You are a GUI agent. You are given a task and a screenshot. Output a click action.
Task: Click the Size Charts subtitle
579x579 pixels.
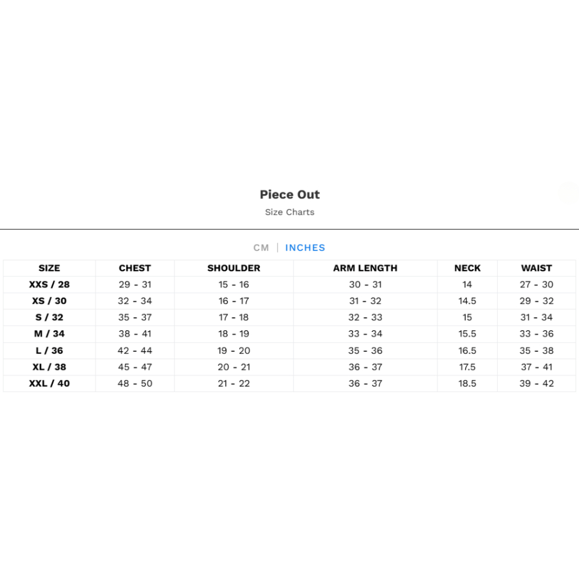click(x=289, y=213)
